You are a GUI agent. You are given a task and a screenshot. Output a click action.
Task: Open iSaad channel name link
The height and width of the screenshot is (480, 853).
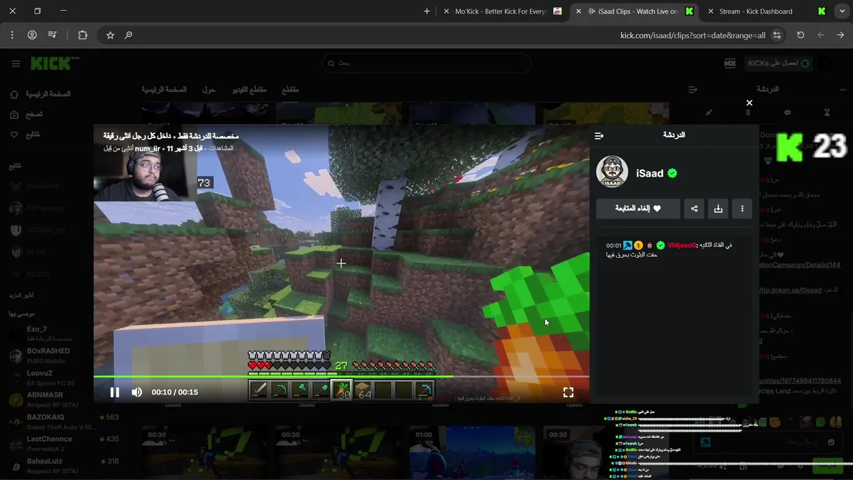[650, 173]
